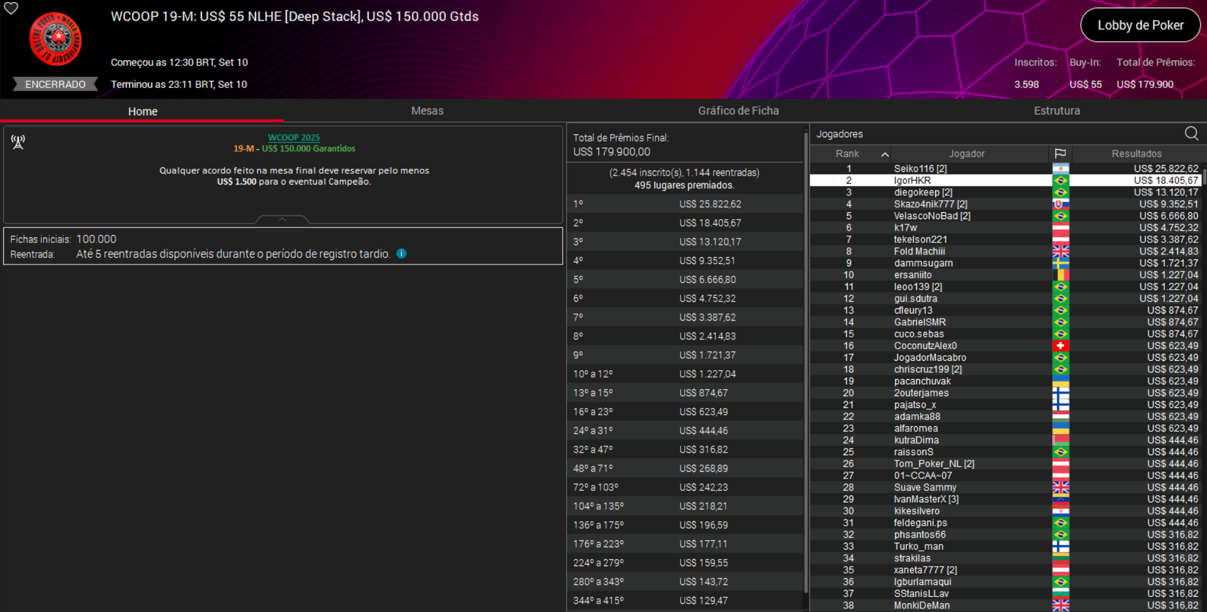Click the heart favorite icon
1207x612 pixels.
11,8
